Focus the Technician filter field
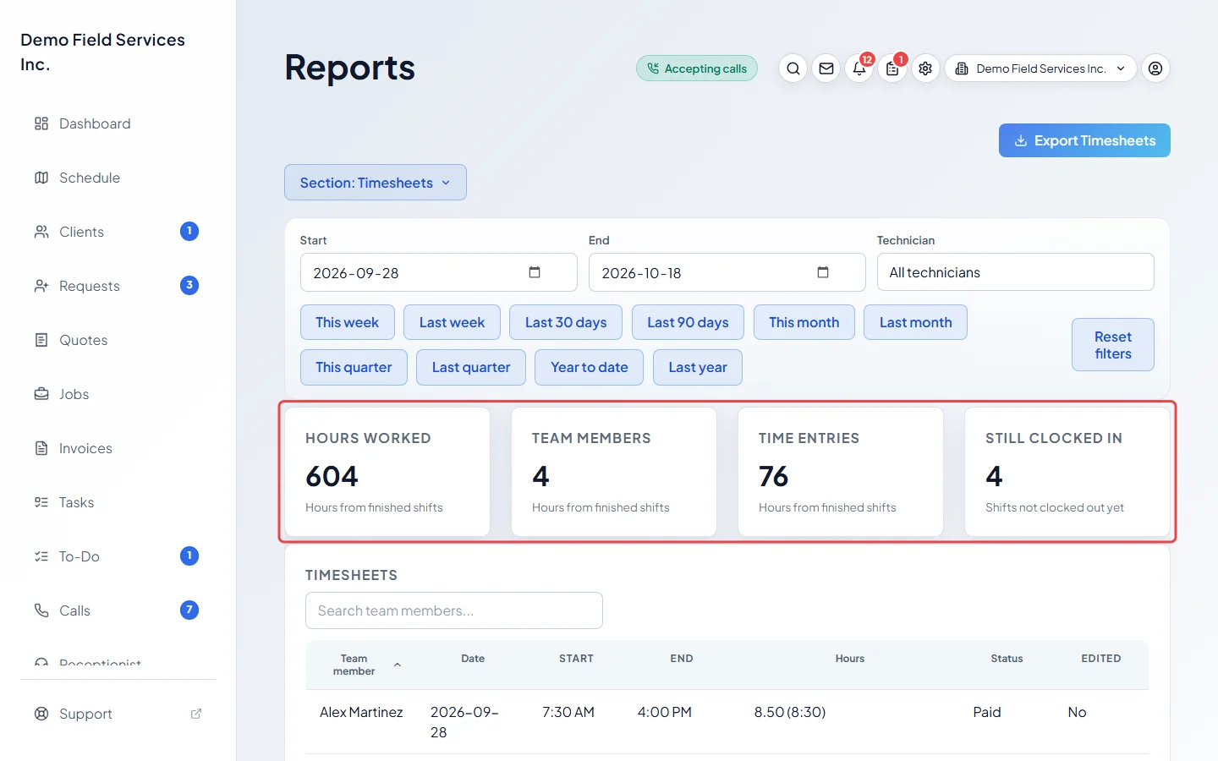Viewport: 1218px width, 761px height. pos(1015,272)
